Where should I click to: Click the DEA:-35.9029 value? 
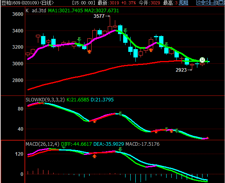point(109,144)
